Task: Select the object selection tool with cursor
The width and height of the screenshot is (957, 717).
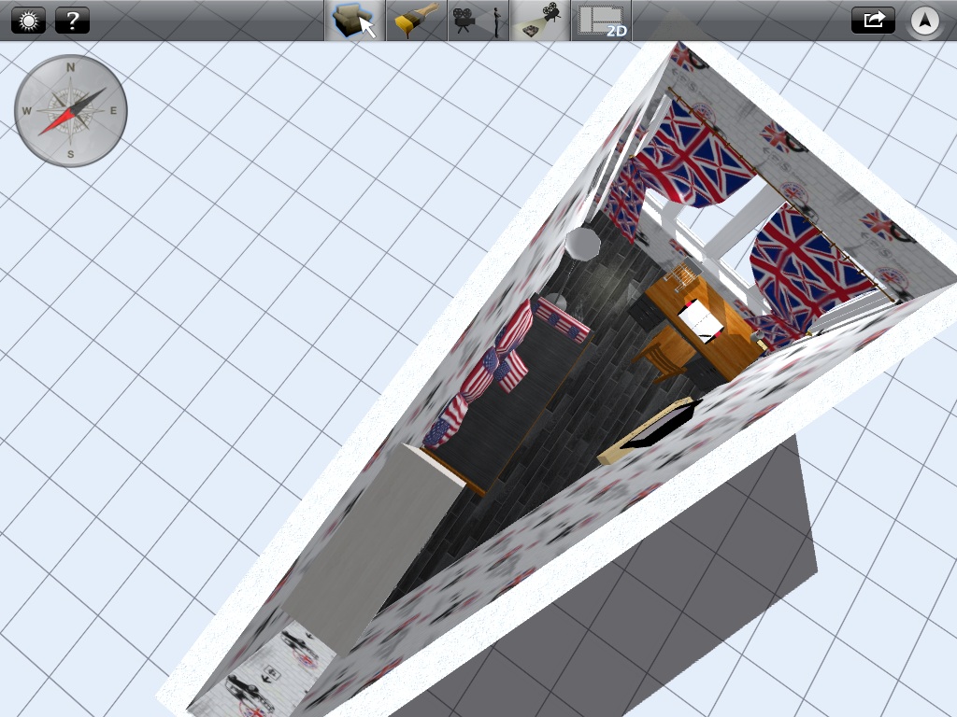Action: point(354,21)
